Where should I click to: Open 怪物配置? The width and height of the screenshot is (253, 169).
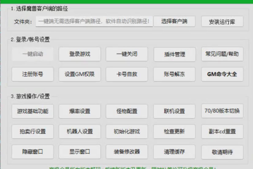(127, 111)
